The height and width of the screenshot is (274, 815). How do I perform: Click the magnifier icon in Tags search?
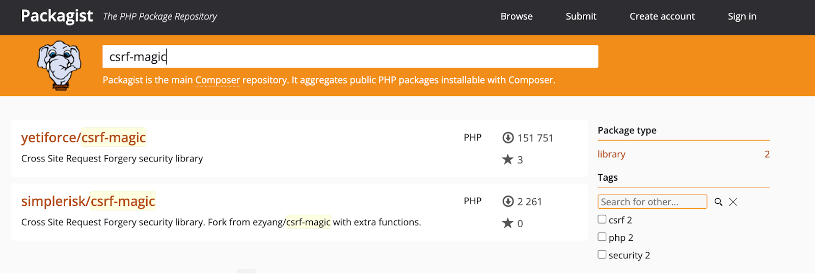point(718,202)
